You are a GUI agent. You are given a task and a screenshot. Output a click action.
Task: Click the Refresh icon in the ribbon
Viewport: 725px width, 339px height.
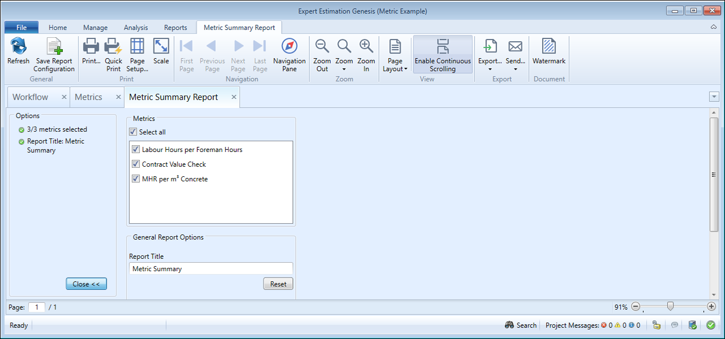(18, 47)
